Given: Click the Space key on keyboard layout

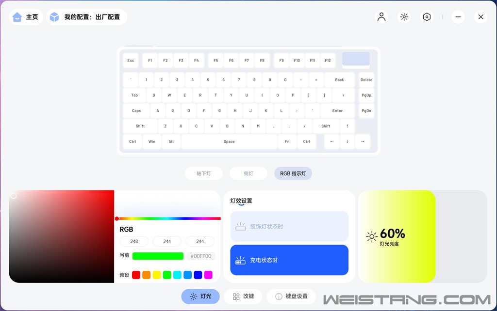Looking at the screenshot, I should tap(229, 142).
